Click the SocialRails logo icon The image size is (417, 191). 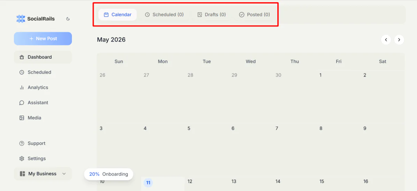click(21, 19)
